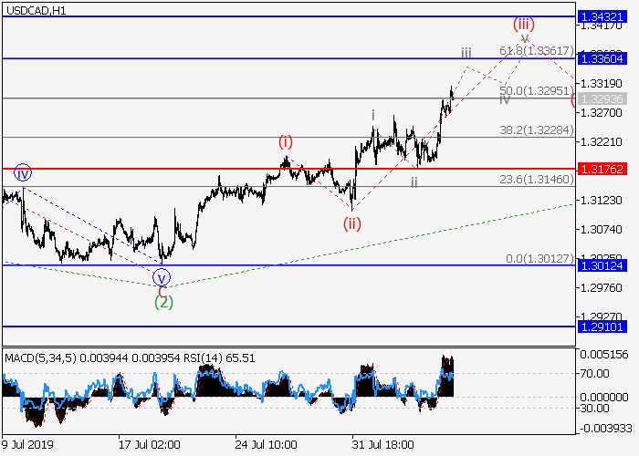639x456 pixels.
Task: Select the 61.8 Fibonacci level label
Action: point(535,51)
